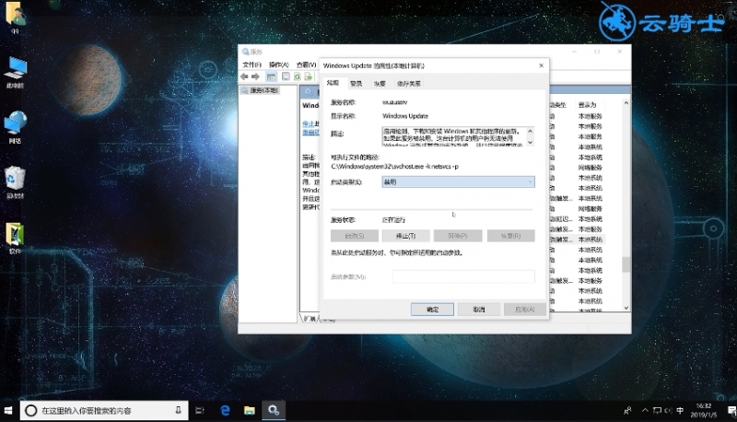The image size is (737, 422).
Task: Click the Properties sheet icon in Services toolbar
Action: pos(286,76)
